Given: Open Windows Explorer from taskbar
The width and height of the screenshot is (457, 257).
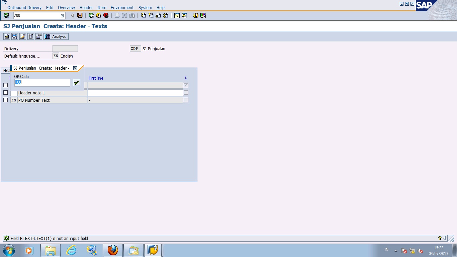Looking at the screenshot, I should pyautogui.click(x=51, y=250).
